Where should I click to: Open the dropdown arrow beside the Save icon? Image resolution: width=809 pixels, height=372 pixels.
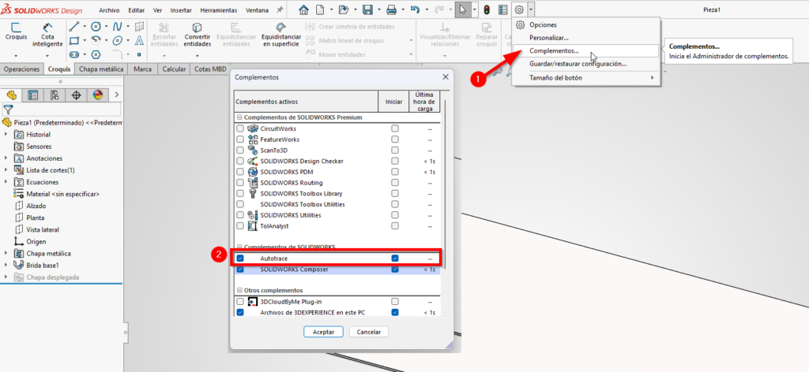coord(378,9)
